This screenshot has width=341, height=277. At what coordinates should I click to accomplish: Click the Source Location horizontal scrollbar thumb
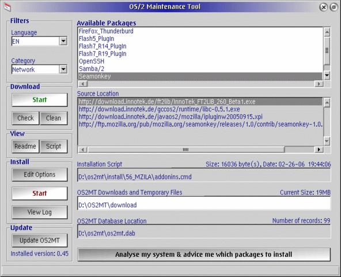tap(186, 149)
